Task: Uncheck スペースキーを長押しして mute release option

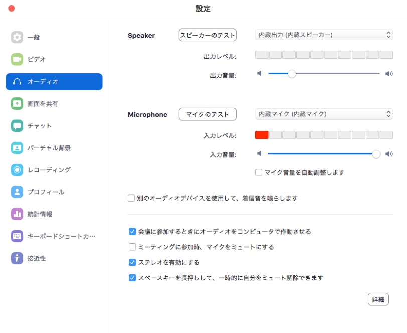Action: (132, 278)
